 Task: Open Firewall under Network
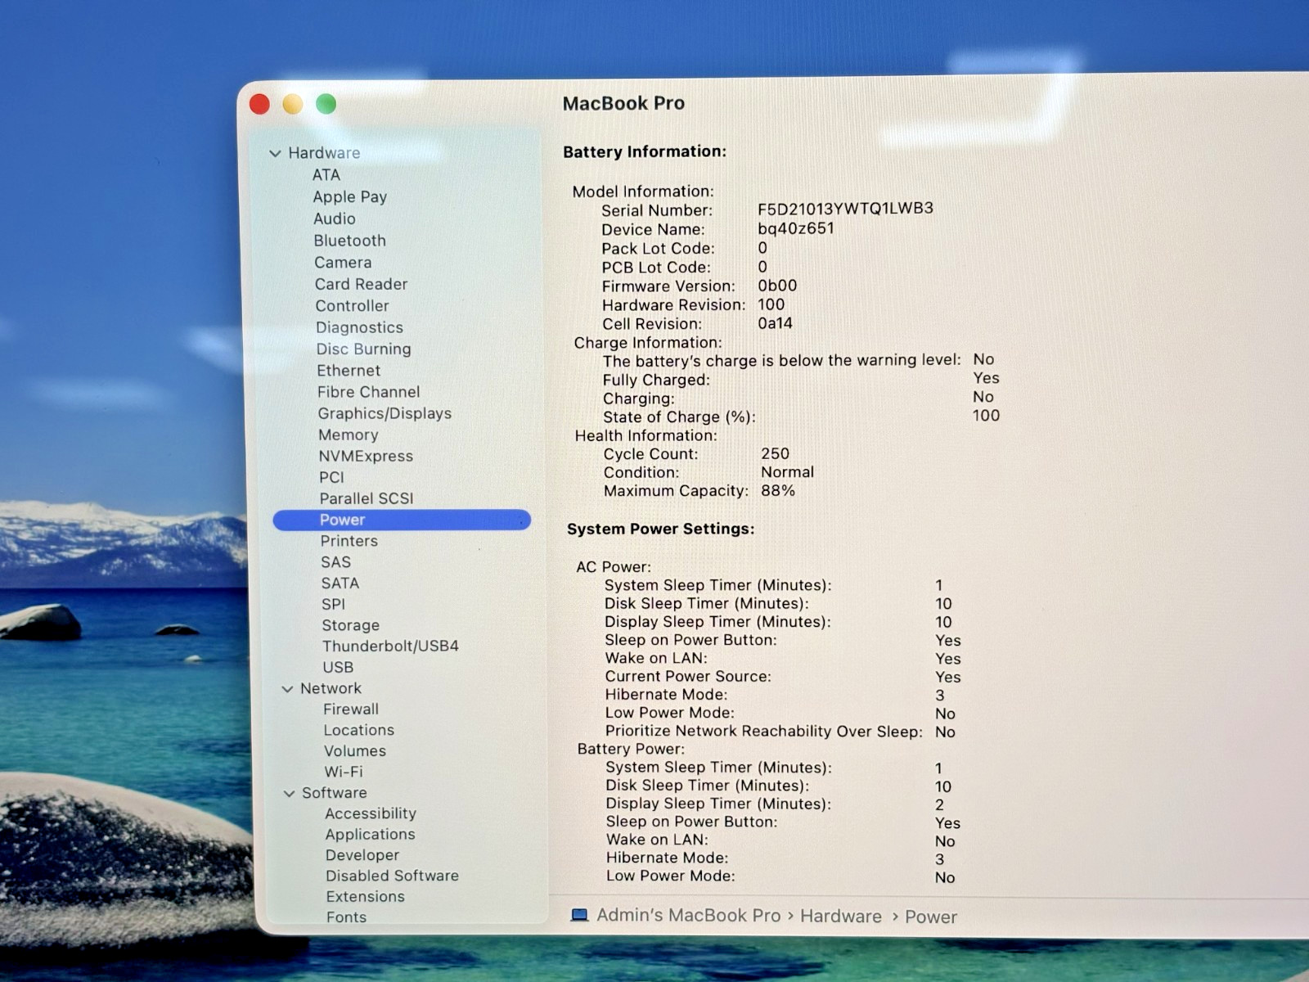351,709
